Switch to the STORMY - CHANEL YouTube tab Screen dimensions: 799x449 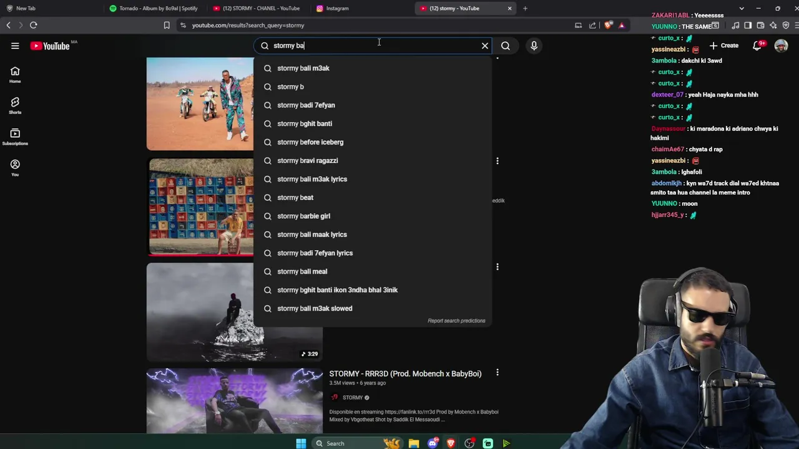point(257,8)
